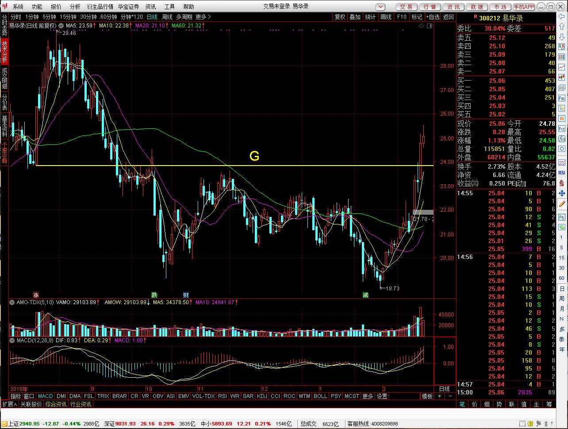Viewport: 568px width, 429px height.
Task: Click the F12 sidebar icon
Action: point(562,129)
